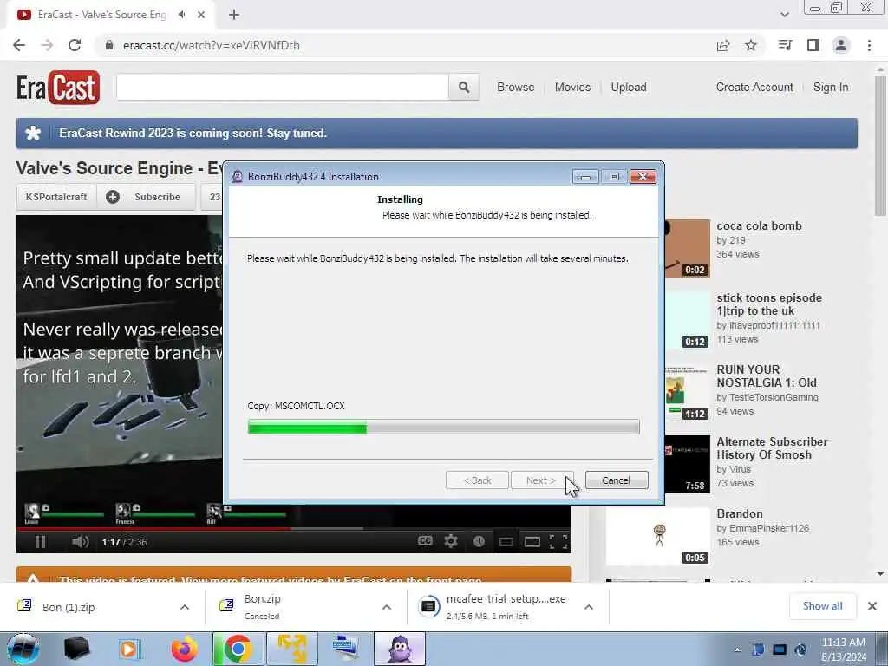Click the EraCast logo
Viewport: 888px width, 666px height.
pyautogui.click(x=58, y=88)
